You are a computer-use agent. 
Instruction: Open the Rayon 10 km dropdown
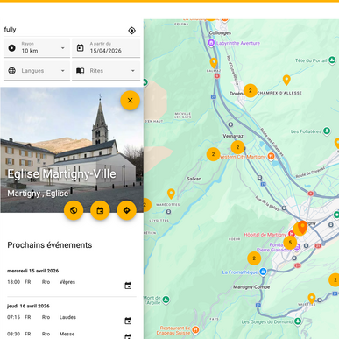tap(37, 47)
